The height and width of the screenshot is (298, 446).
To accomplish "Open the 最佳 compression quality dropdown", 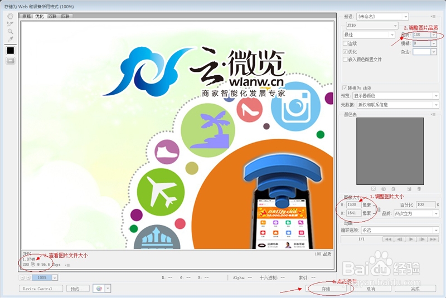I will [369, 35].
